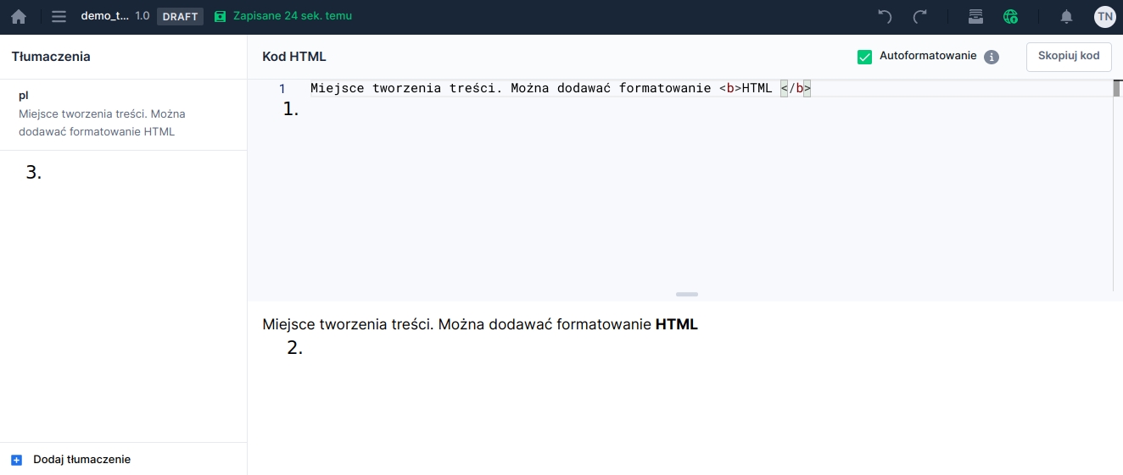Viewport: 1123px width, 475px height.
Task: Click the undo arrow icon
Action: [x=885, y=16]
